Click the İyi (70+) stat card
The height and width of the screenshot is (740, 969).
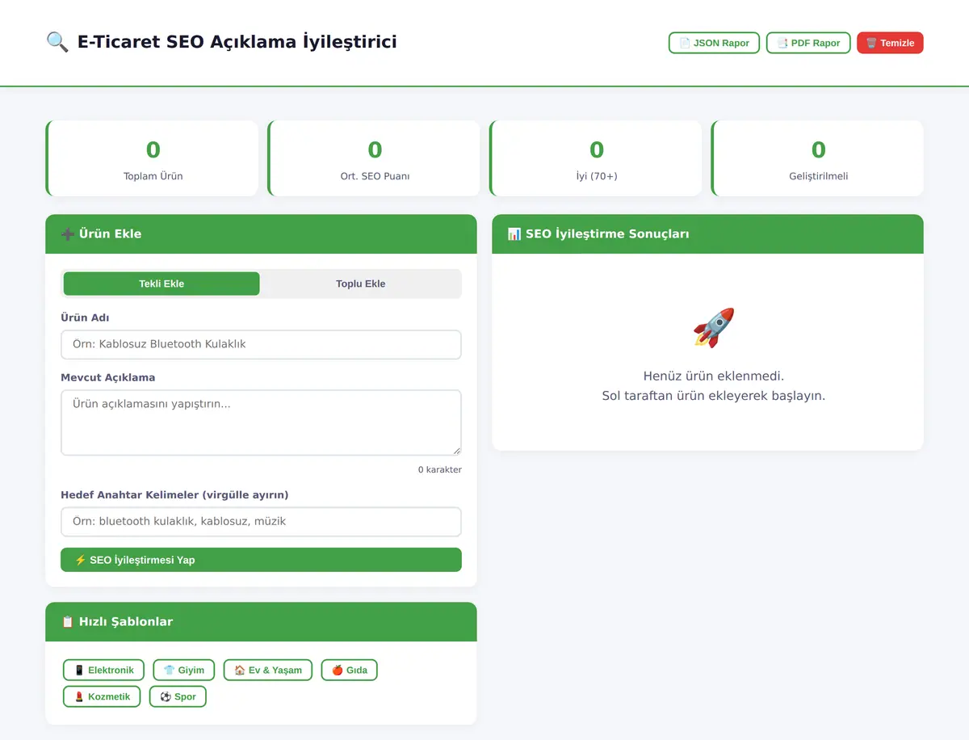(x=595, y=158)
